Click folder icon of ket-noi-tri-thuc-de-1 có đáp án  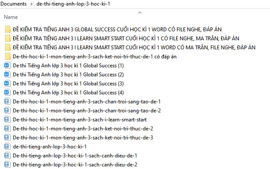click(8, 56)
